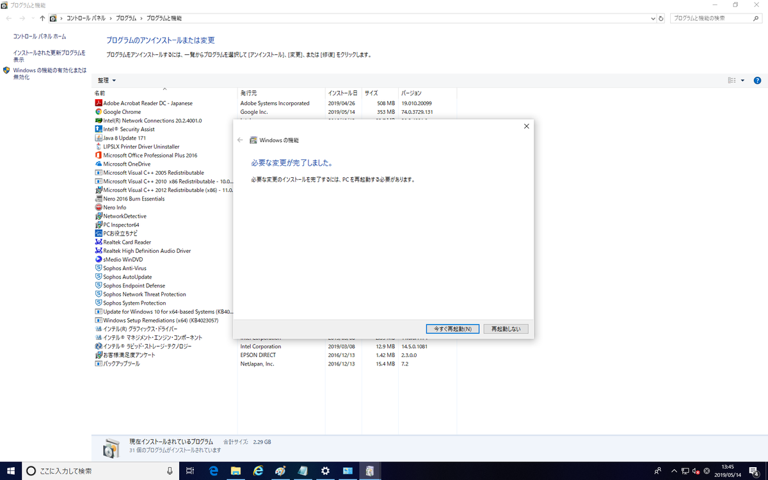Select Sophos AutoUpdate entry
The width and height of the screenshot is (768, 480).
point(127,277)
